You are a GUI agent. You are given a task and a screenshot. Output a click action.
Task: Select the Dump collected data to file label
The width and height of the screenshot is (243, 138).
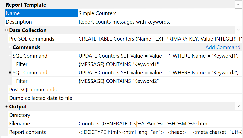(41, 98)
